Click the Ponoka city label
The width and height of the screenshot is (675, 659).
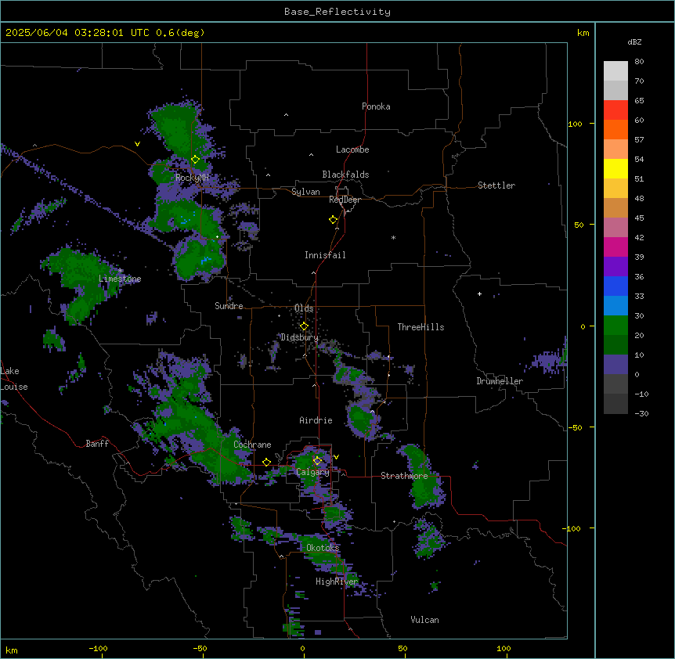(x=376, y=106)
